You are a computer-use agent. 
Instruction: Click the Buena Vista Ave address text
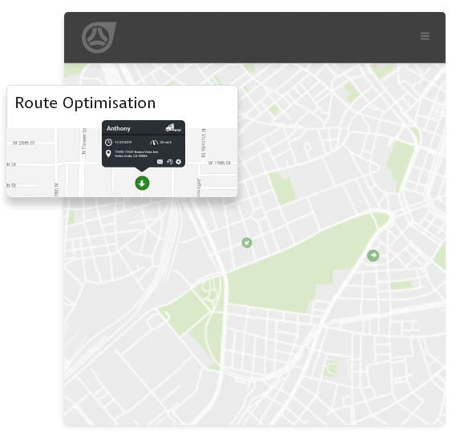click(x=136, y=154)
